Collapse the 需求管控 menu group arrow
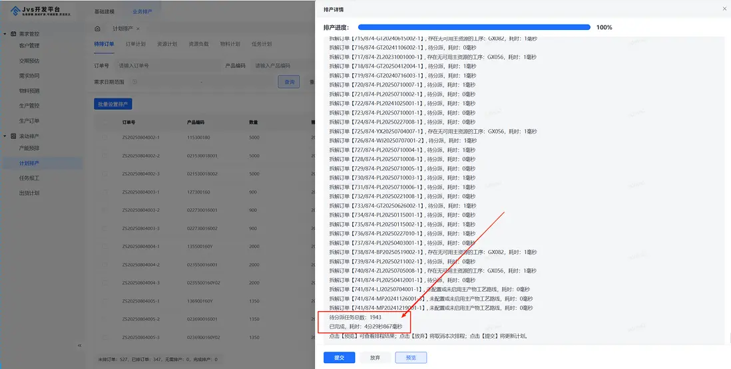This screenshot has width=731, height=369. 5,34
